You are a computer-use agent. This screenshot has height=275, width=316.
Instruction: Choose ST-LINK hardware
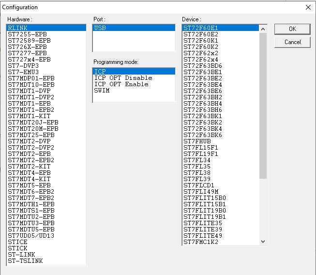coord(46,255)
